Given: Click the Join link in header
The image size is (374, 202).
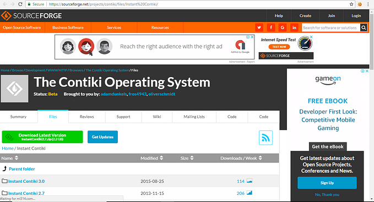Looking at the screenshot, I should point(331,16).
